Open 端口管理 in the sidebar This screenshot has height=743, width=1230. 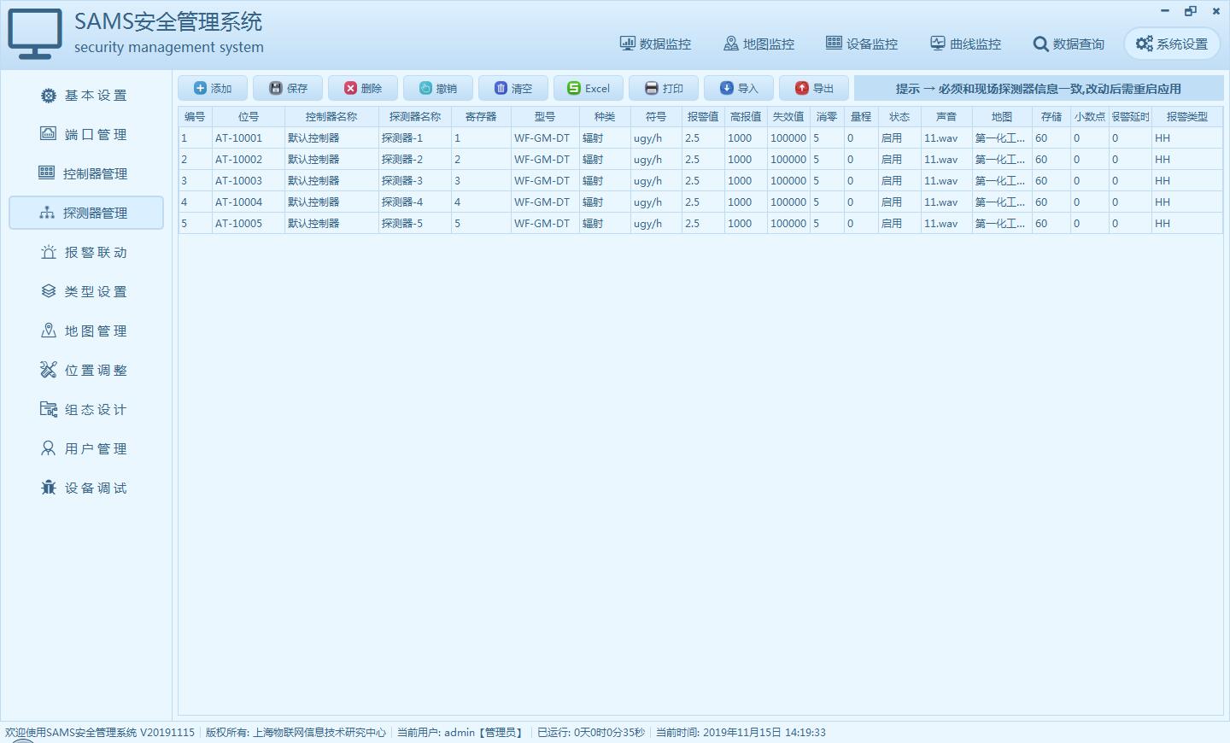85,135
